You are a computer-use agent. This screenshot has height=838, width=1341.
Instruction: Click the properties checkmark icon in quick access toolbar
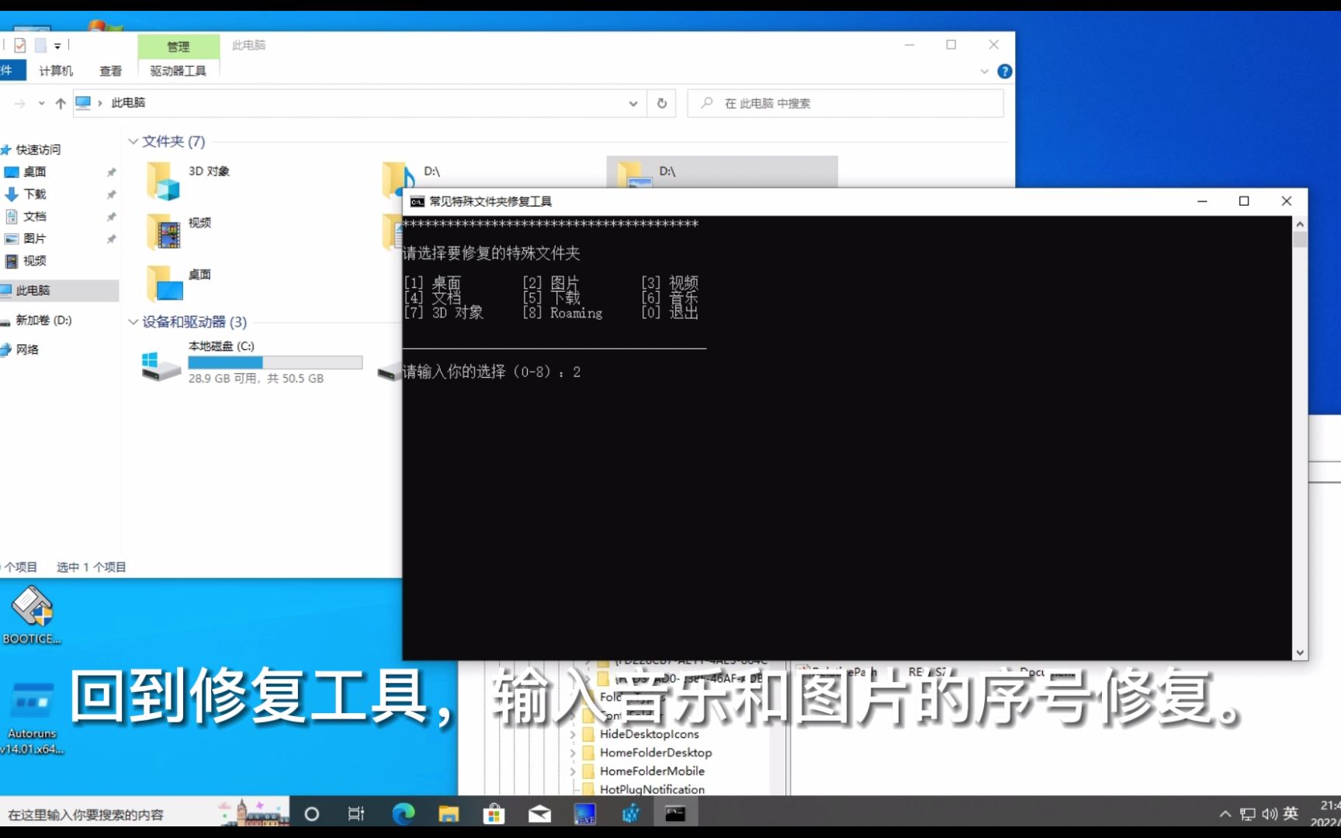[x=20, y=46]
